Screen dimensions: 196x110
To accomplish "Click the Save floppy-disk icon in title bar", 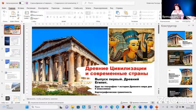I will click(x=27, y=3).
